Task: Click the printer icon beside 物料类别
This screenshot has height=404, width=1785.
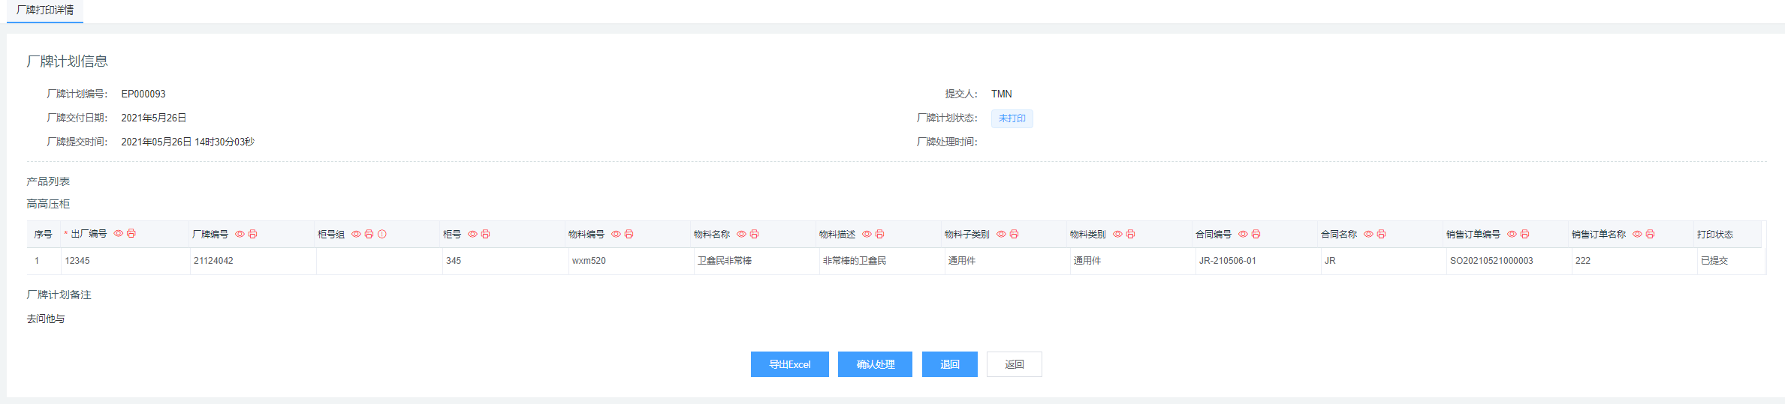Action: point(1131,235)
